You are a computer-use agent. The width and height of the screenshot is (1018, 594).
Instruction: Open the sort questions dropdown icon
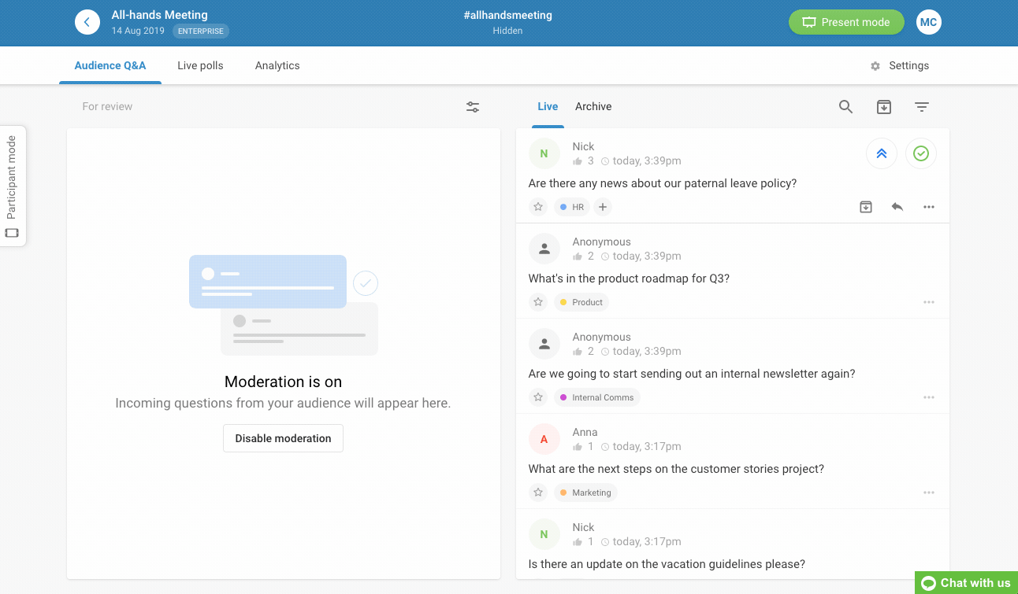922,107
